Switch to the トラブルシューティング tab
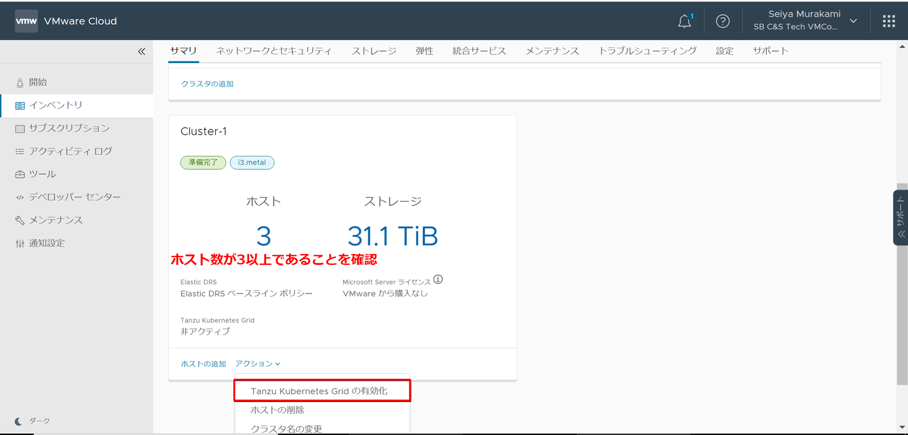908x435 pixels. [648, 50]
